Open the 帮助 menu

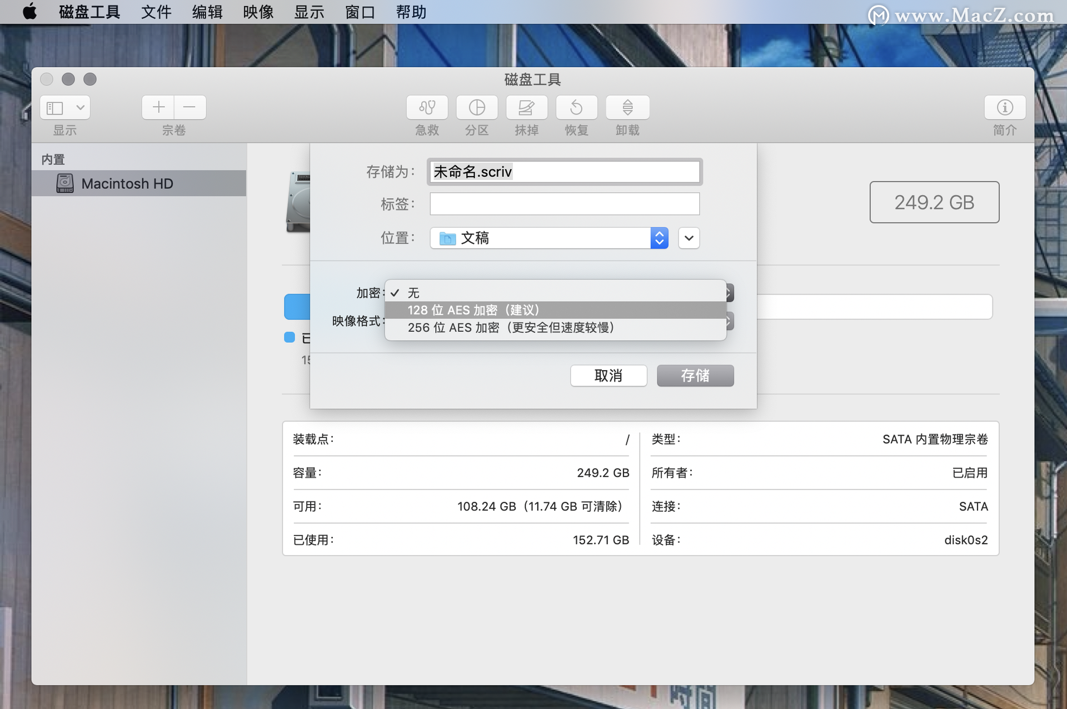[411, 12]
